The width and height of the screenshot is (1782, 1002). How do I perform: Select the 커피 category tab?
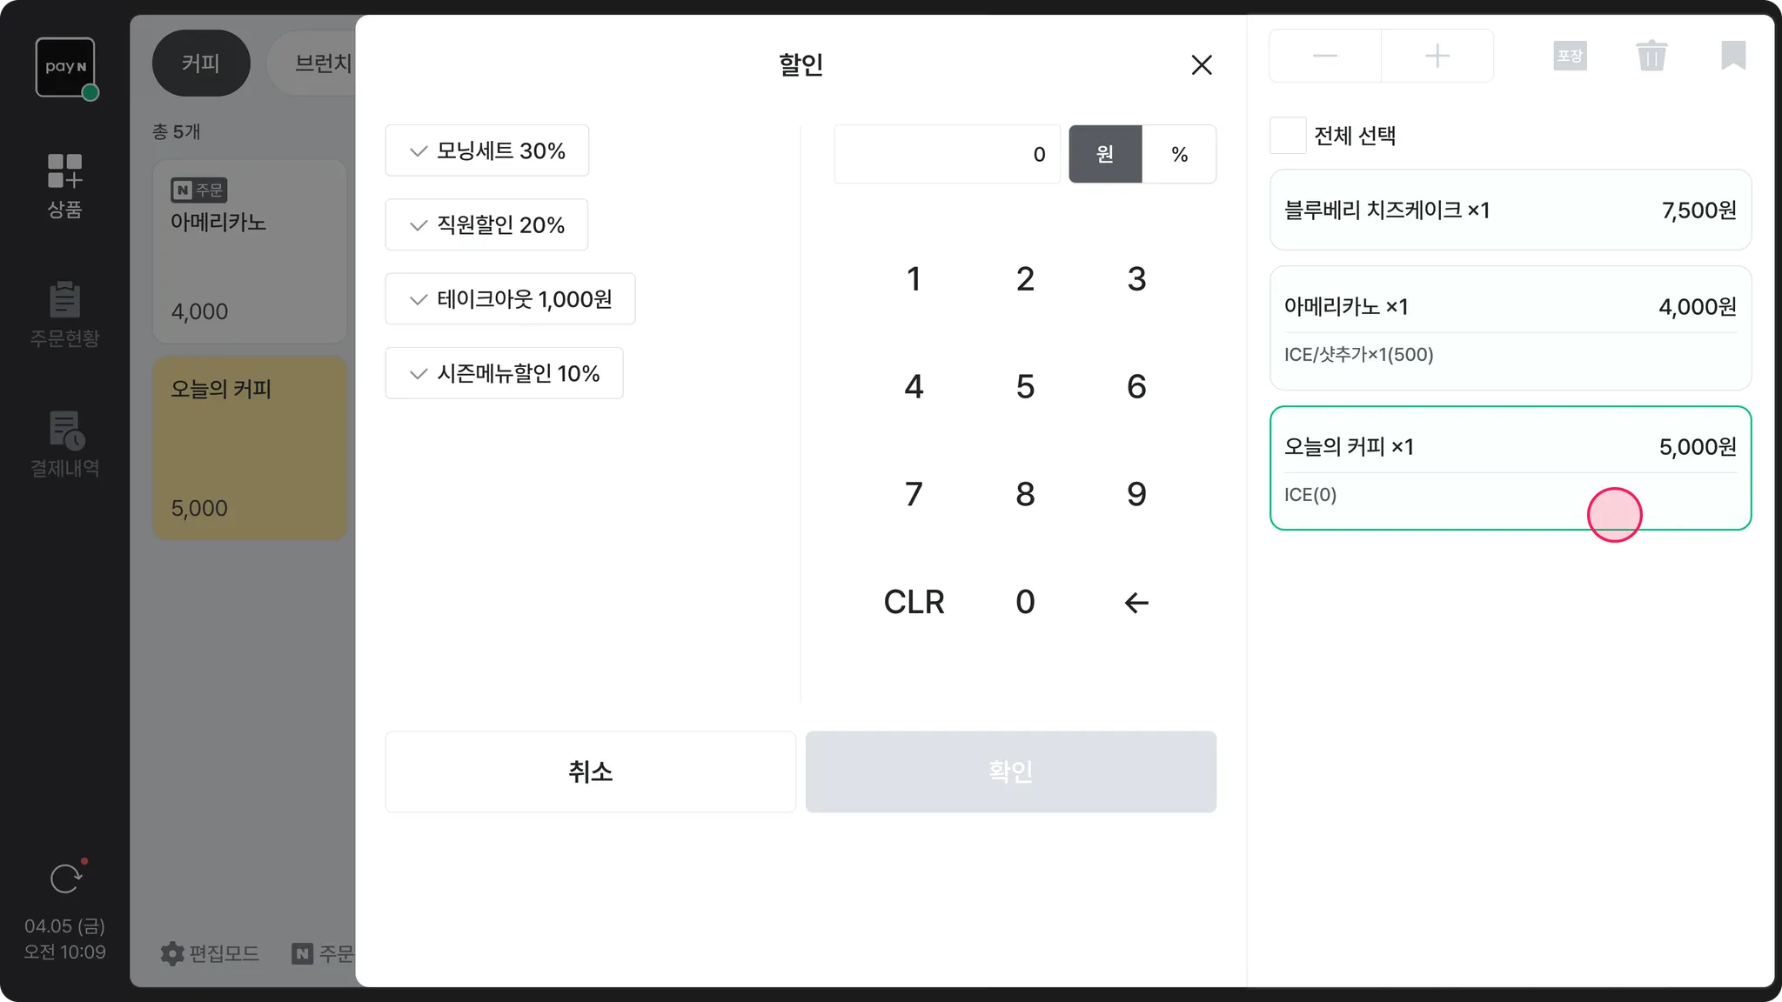pyautogui.click(x=201, y=63)
